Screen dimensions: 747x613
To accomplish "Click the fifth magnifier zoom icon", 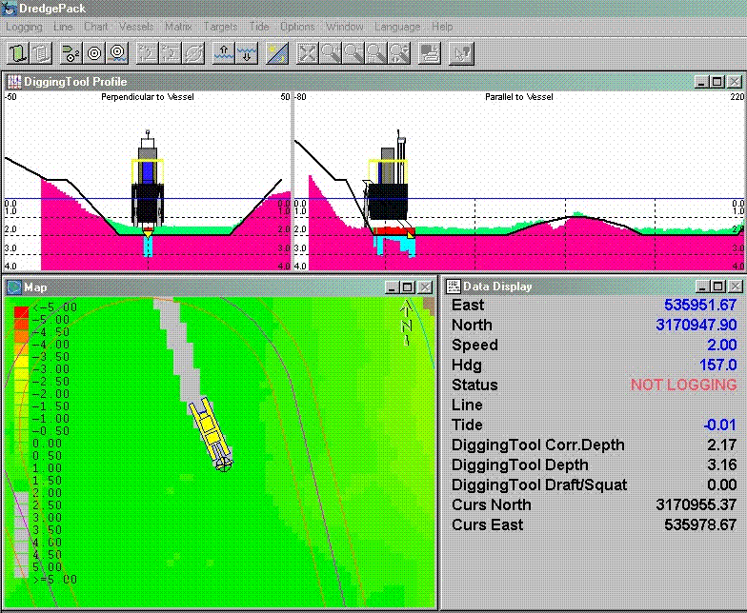I will coord(400,53).
